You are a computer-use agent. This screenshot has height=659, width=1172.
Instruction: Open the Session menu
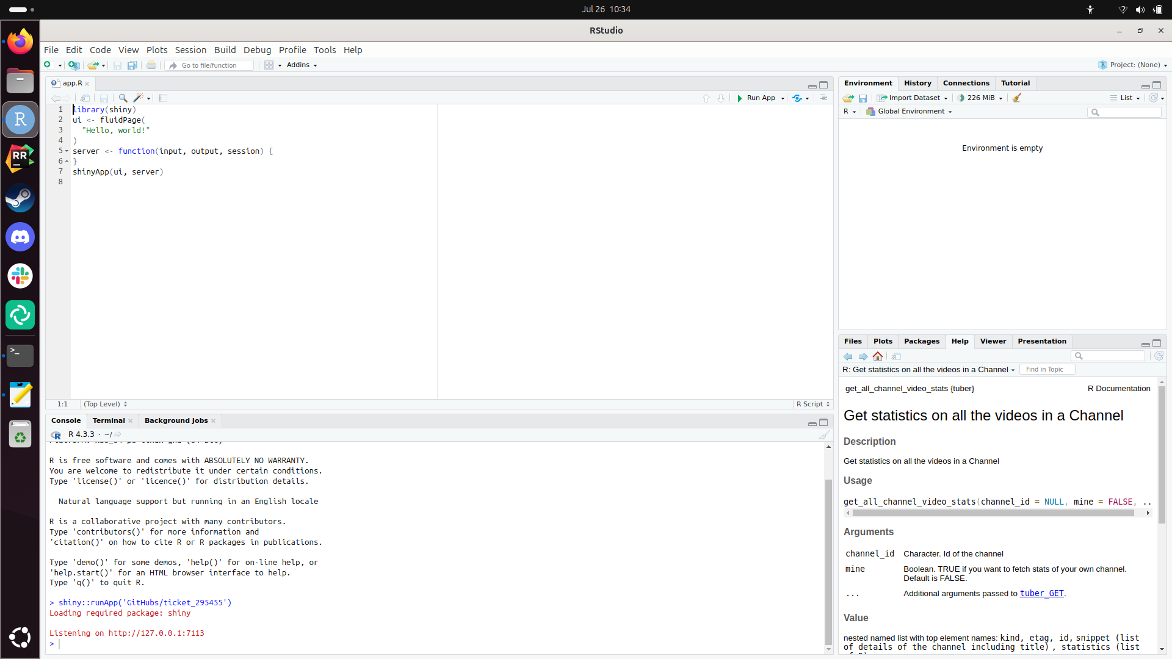190,50
